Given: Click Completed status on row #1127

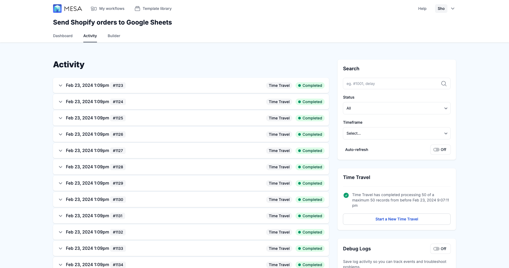Looking at the screenshot, I should pyautogui.click(x=310, y=151).
